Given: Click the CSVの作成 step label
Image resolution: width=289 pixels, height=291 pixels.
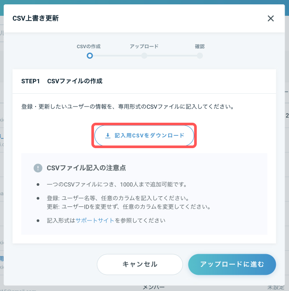Looking at the screenshot, I should (x=89, y=46).
